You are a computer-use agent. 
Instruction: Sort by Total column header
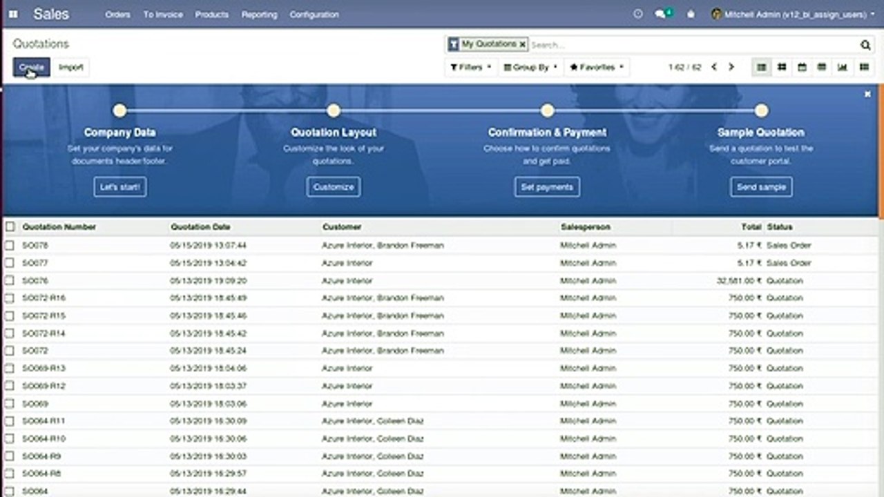click(751, 226)
